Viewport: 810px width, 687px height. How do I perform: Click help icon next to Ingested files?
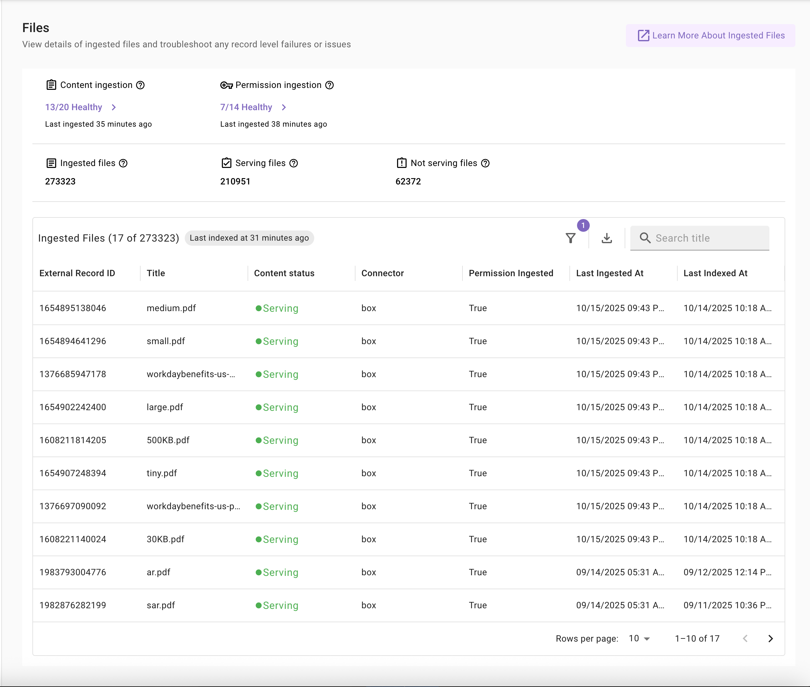[x=123, y=163]
